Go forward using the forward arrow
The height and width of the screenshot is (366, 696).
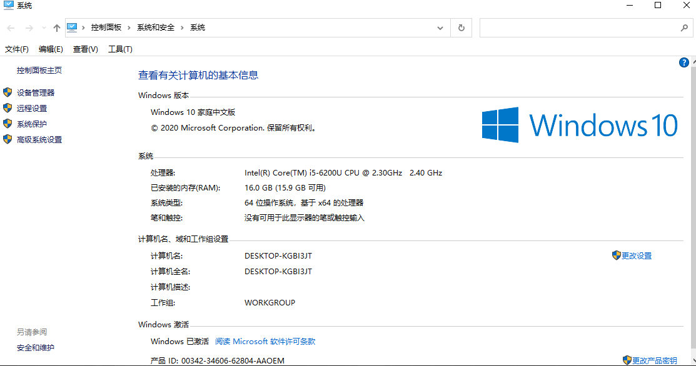click(x=29, y=28)
